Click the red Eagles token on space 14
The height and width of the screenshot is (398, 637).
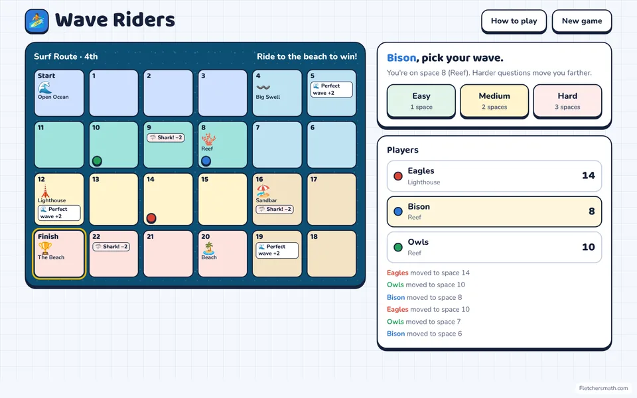click(x=151, y=218)
